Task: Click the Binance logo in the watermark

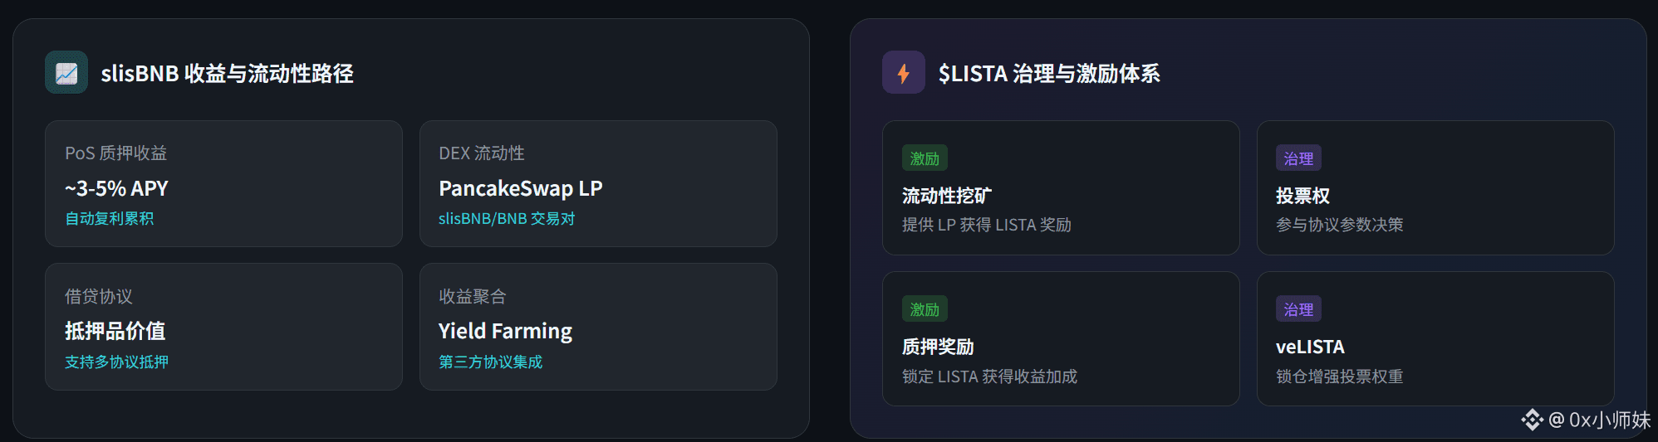Action: pos(1532,420)
